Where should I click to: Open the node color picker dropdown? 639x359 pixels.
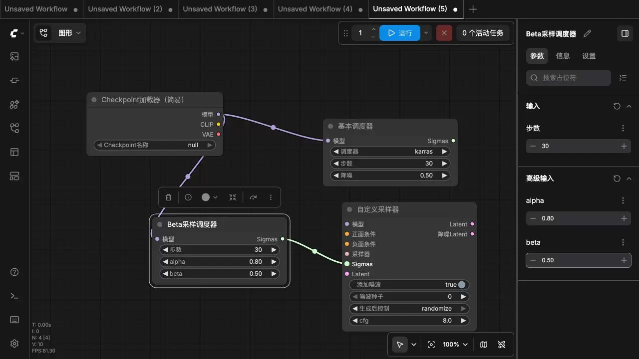pos(210,197)
